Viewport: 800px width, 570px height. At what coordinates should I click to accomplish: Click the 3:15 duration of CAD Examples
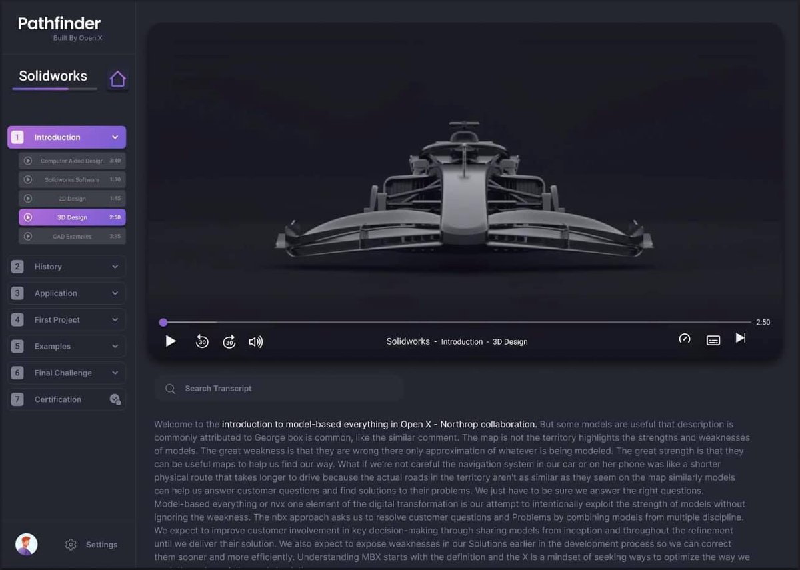tap(115, 236)
